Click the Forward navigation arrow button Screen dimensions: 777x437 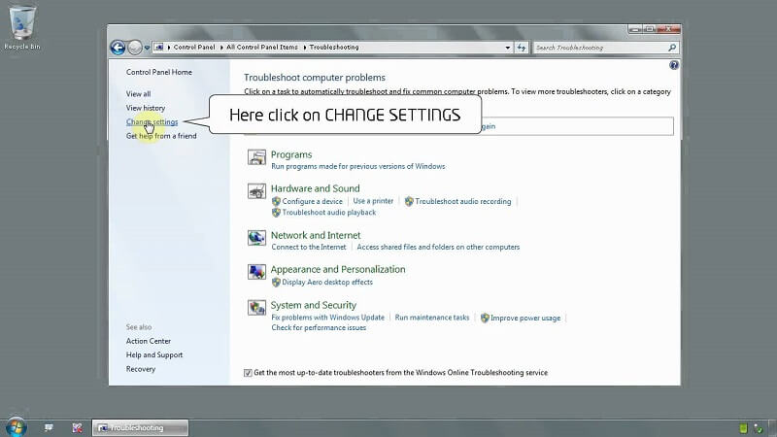(x=134, y=48)
